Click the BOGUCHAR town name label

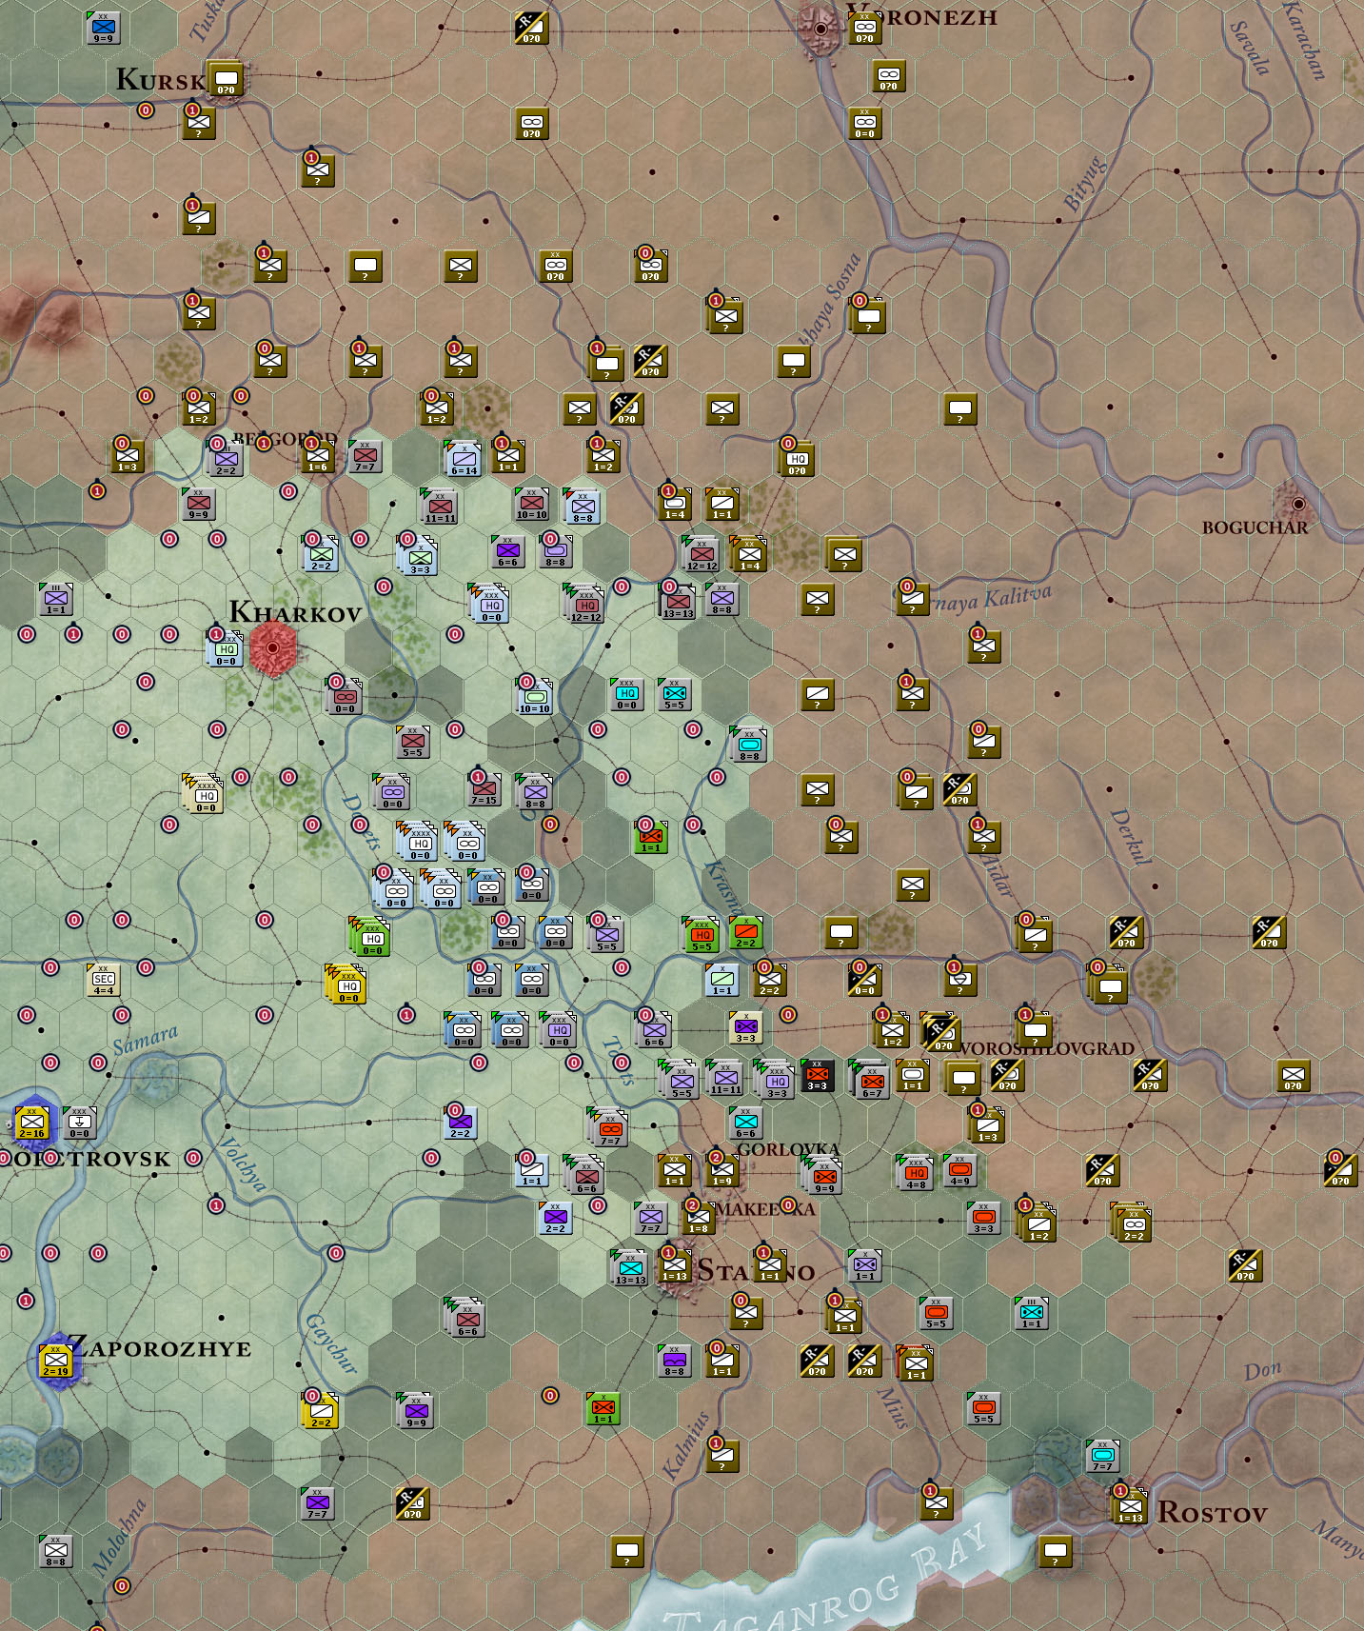point(1255,527)
